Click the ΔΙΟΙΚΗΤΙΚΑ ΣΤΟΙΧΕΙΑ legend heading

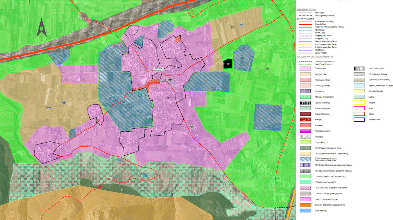(306, 10)
